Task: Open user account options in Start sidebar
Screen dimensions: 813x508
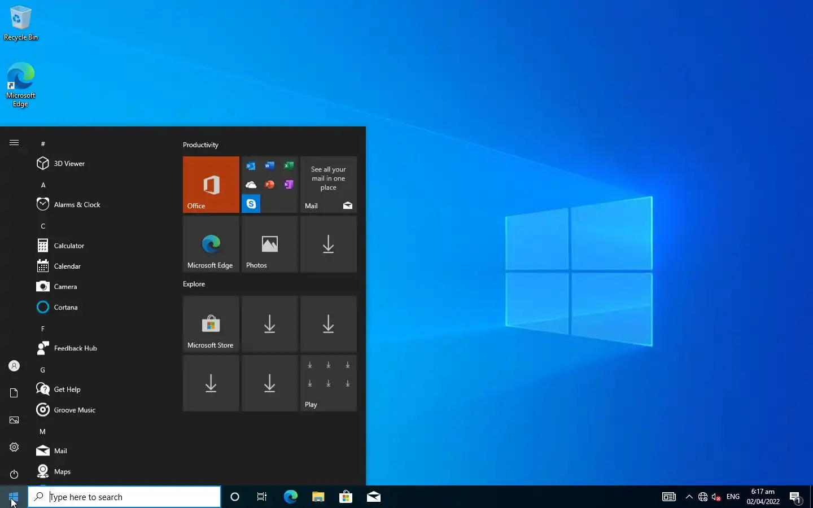Action: click(x=14, y=366)
